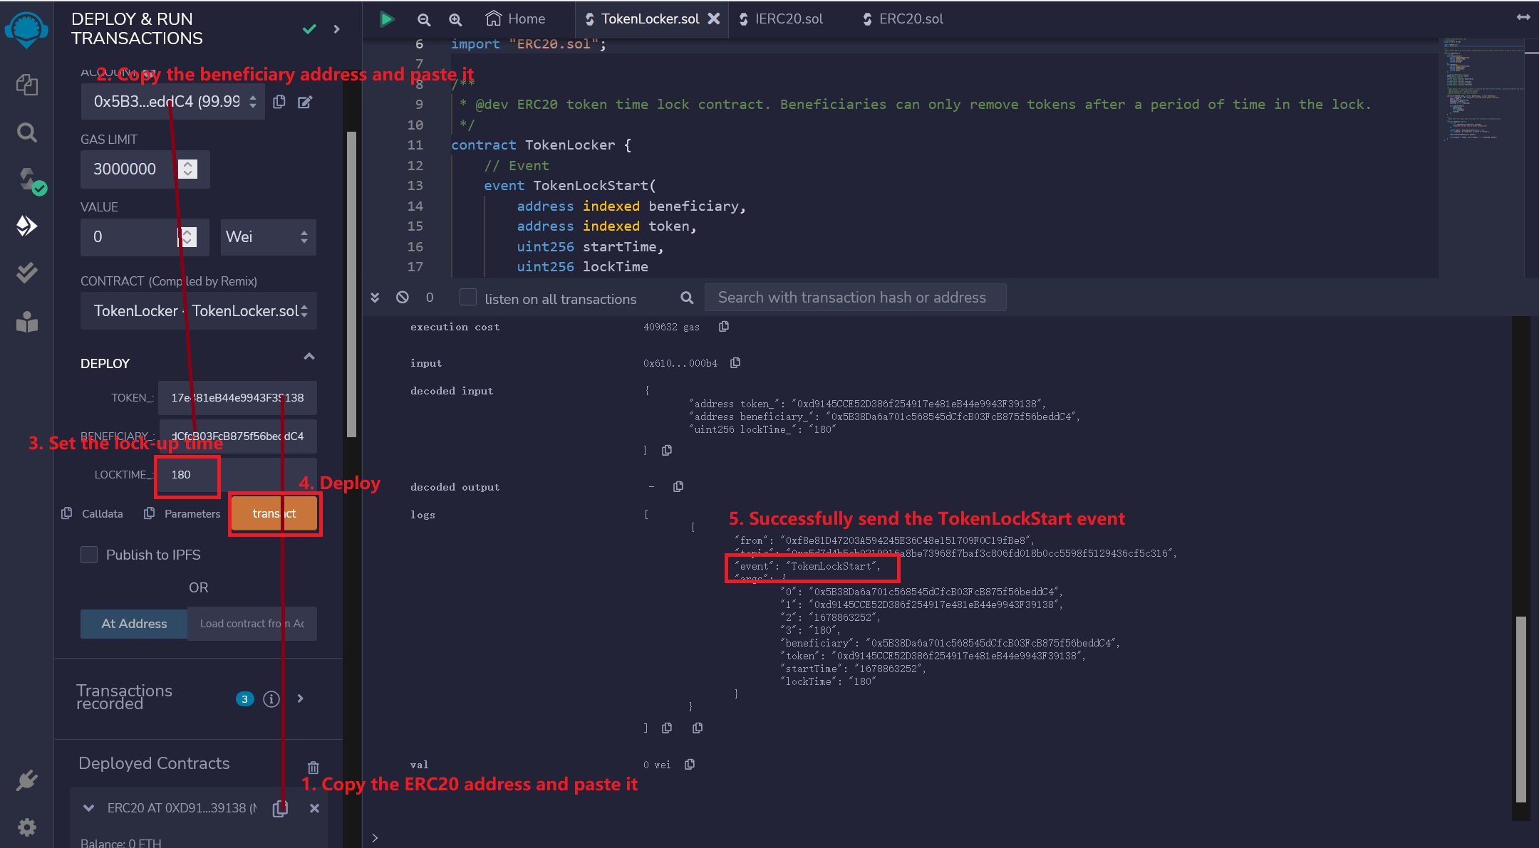The image size is (1539, 848).
Task: Open Deploy & Run sidebar icon
Action: point(27,226)
